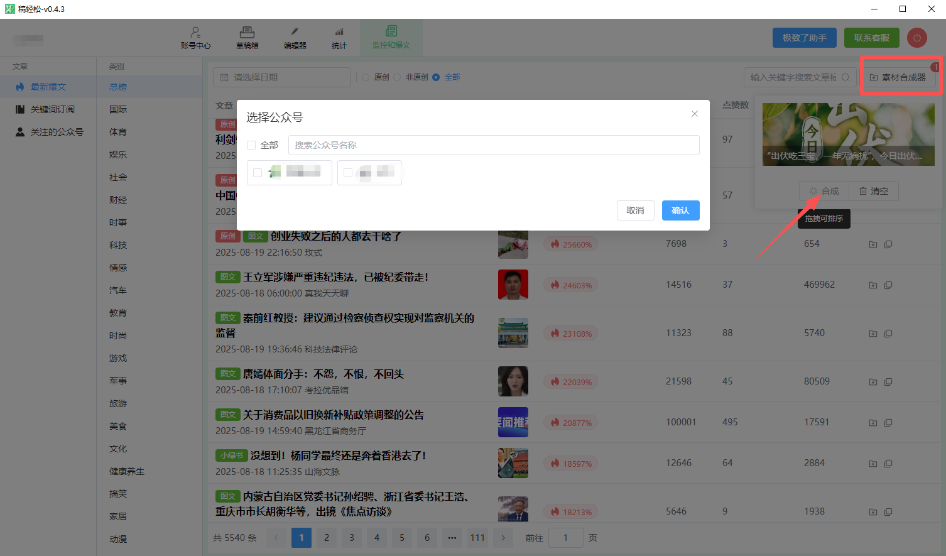This screenshot has width=946, height=556.
Task: Click the 素材合成器 material composer button
Action: [x=898, y=77]
